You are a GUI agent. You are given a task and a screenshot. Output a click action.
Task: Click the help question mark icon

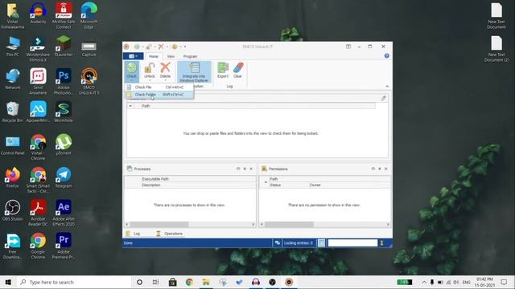(386, 55)
